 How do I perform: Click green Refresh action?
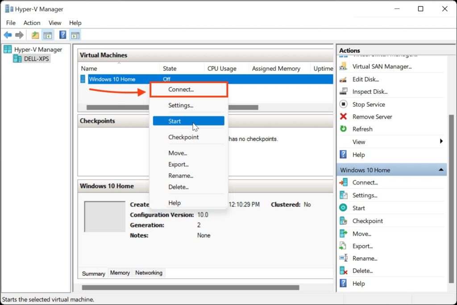[x=343, y=129]
